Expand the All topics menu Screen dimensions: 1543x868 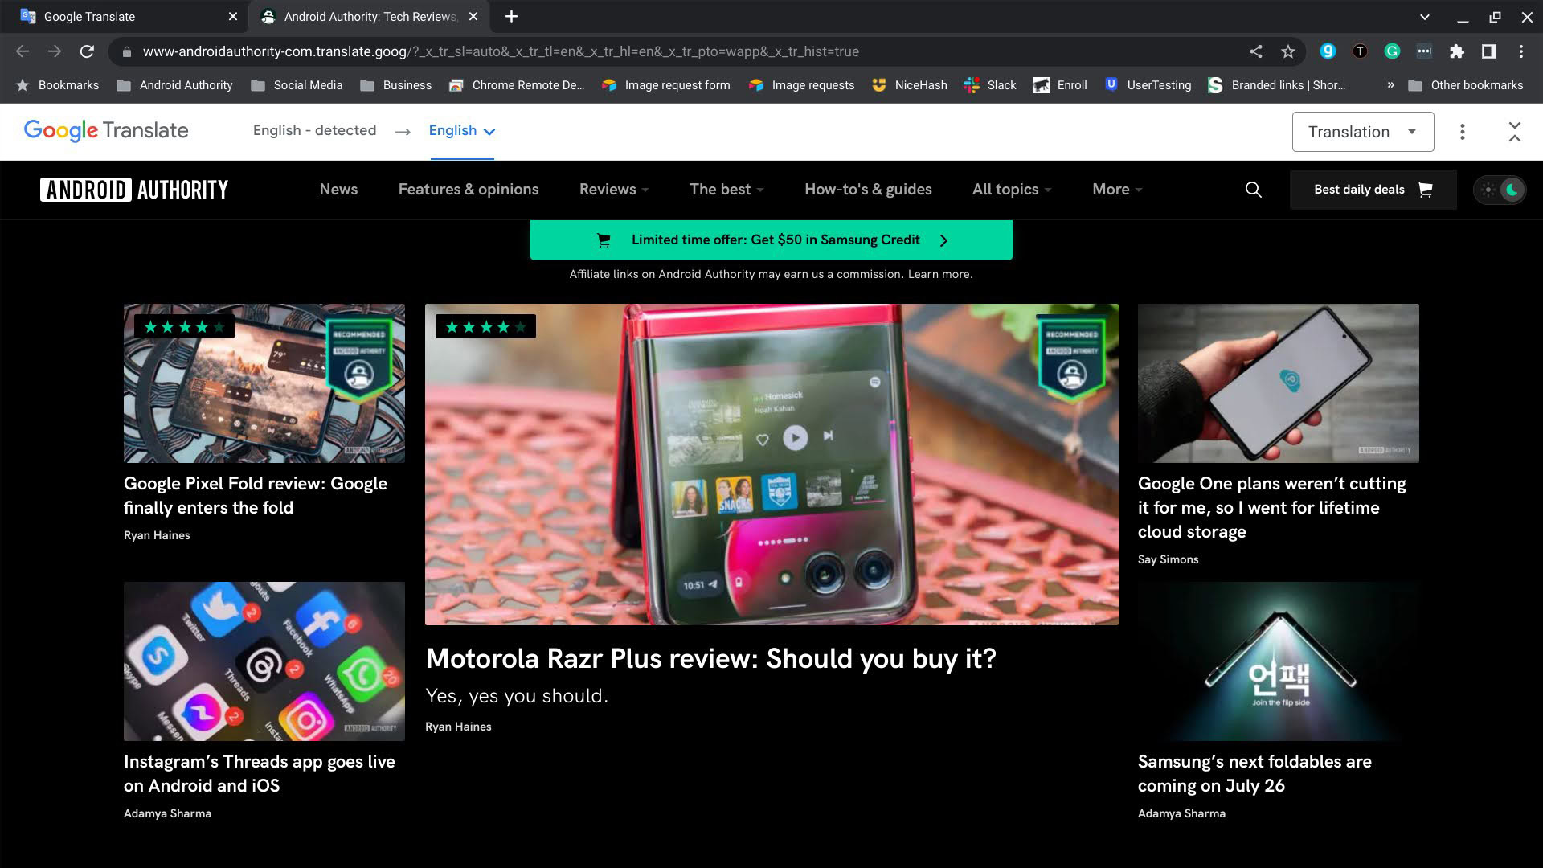tap(1011, 190)
